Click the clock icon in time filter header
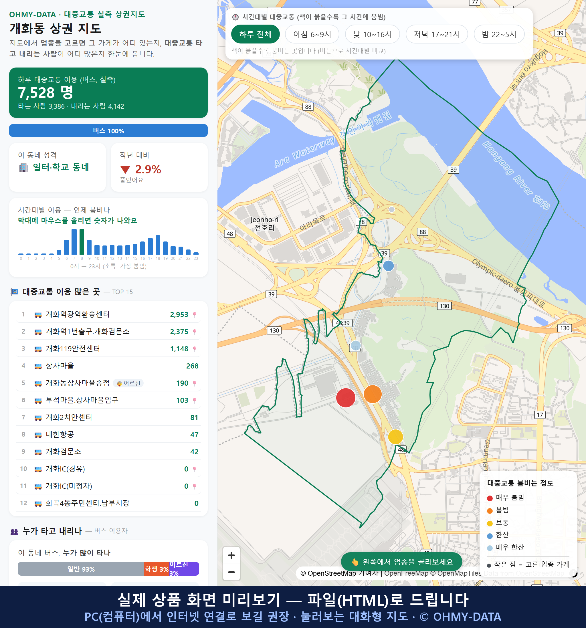586x628 pixels. 235,17
